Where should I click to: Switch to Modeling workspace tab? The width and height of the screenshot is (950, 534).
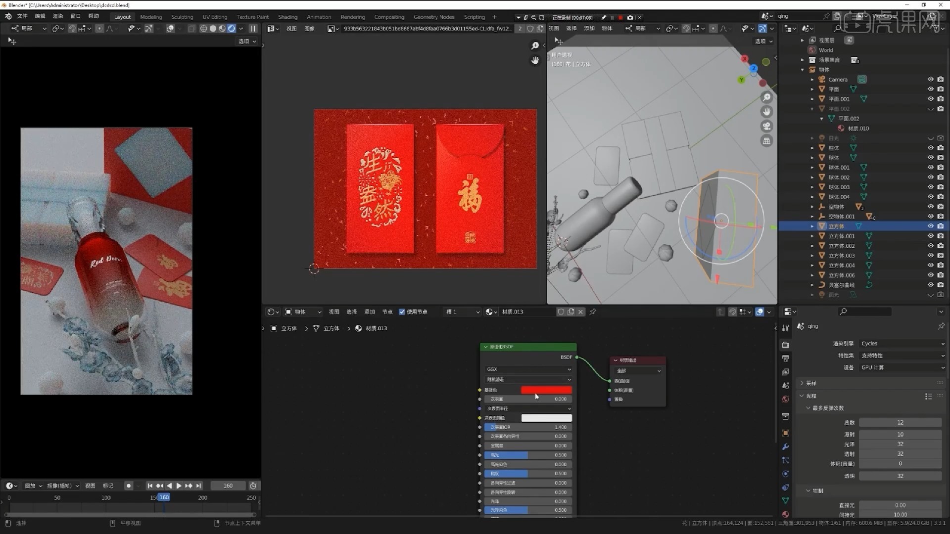151,17
